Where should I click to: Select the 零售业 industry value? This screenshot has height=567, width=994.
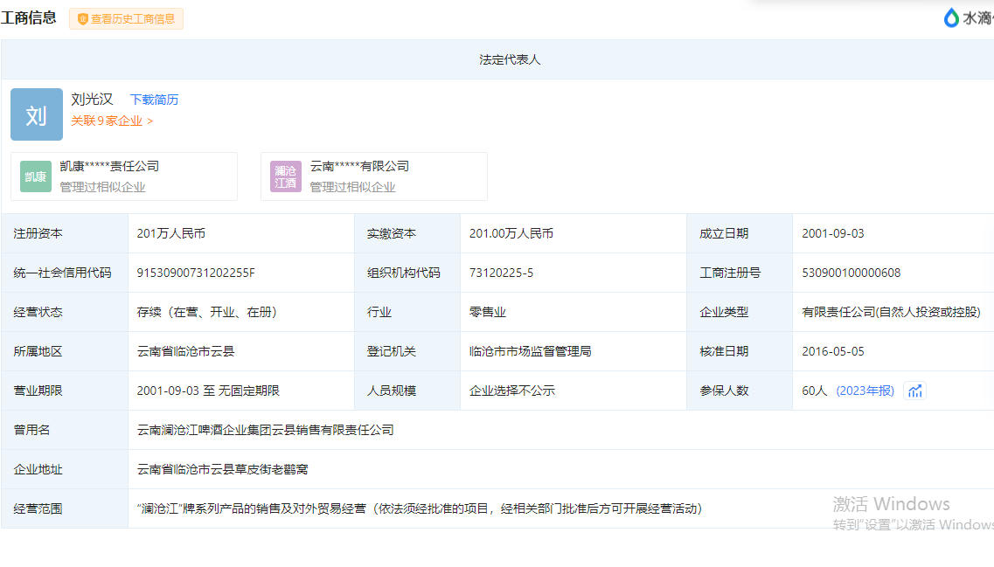coord(488,312)
